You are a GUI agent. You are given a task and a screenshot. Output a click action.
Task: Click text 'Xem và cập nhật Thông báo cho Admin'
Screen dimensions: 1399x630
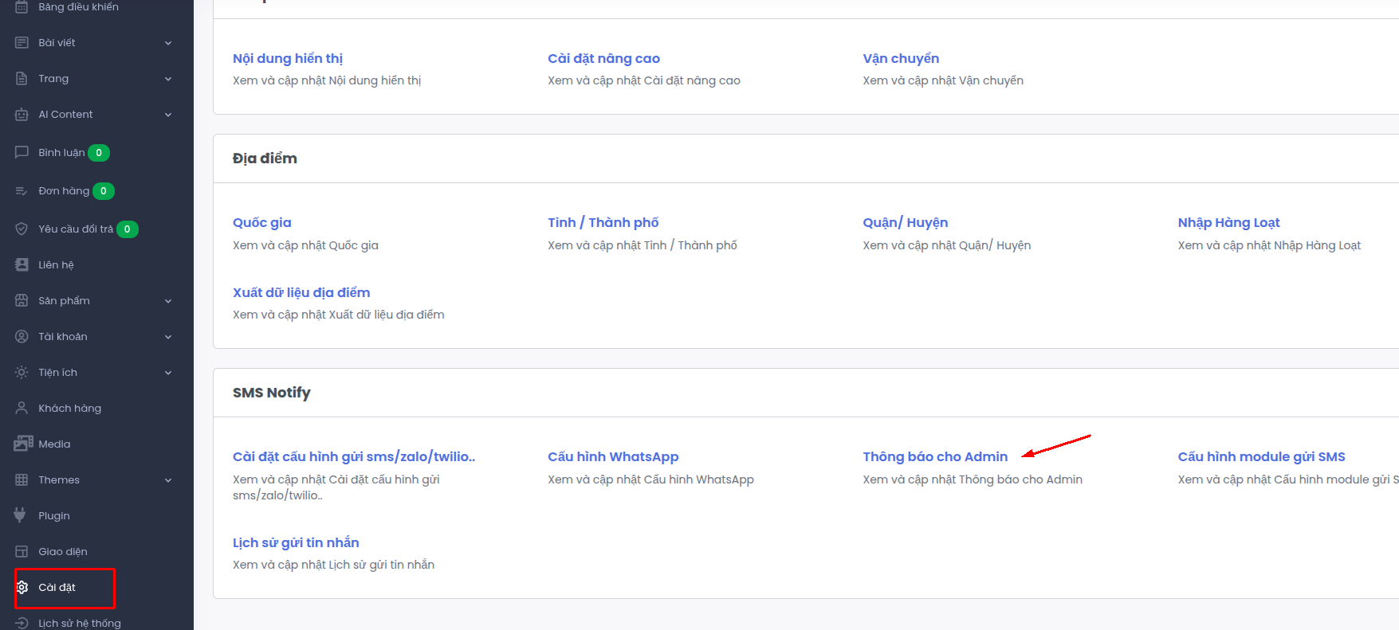tap(973, 479)
